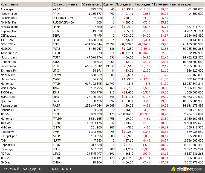This screenshot has height=173, width=205.
Task: Select the ГлТоргПрод row name
Action: (x=9, y=136)
